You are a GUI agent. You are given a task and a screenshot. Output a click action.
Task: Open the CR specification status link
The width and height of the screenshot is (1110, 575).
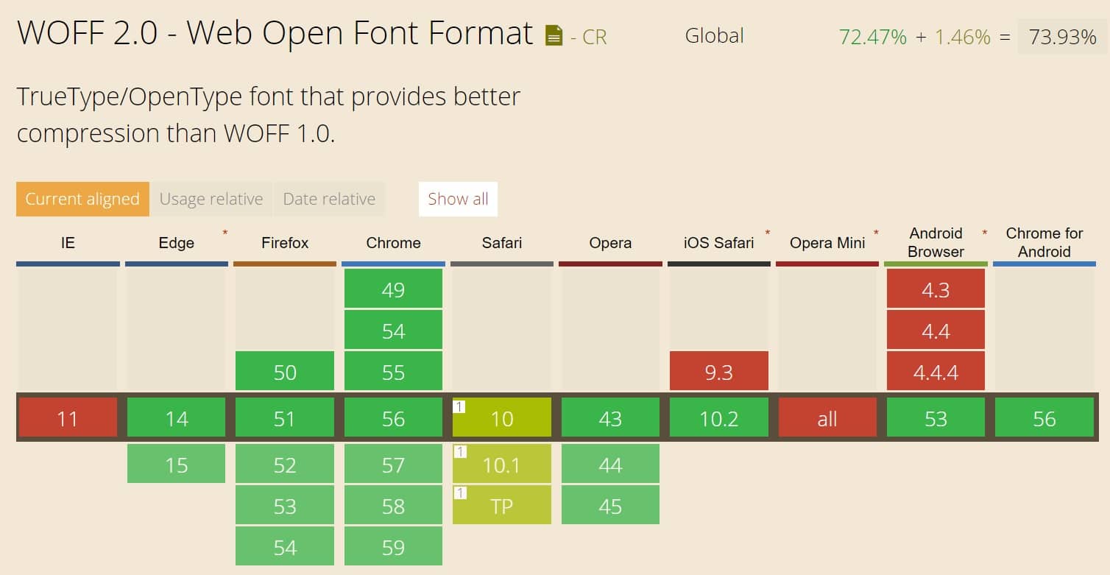click(x=595, y=37)
